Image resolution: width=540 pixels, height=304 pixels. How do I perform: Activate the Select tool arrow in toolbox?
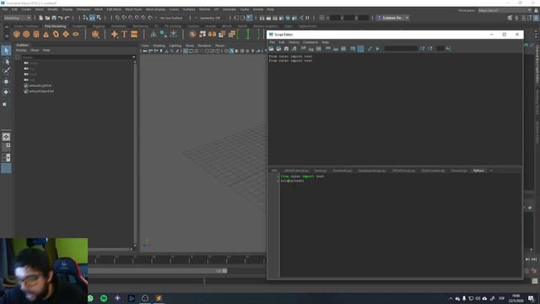point(6,51)
